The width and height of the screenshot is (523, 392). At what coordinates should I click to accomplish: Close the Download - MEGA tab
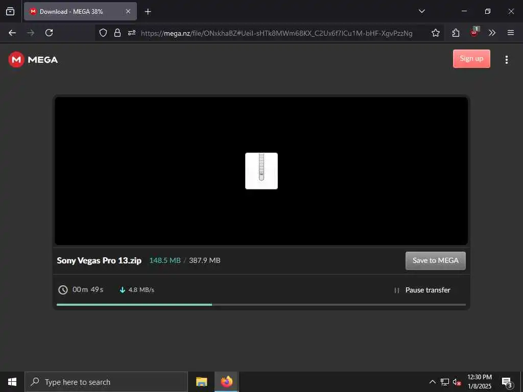coord(128,11)
